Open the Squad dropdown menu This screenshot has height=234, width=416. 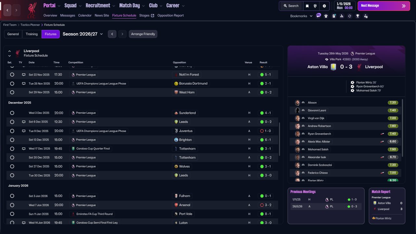pyautogui.click(x=73, y=6)
